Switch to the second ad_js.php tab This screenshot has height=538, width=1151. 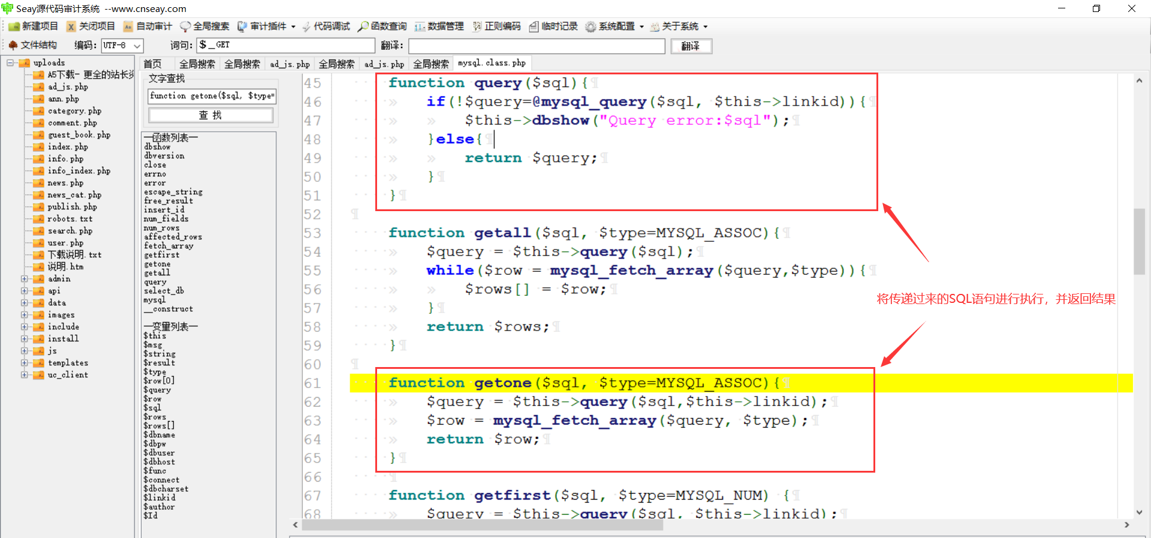[384, 64]
